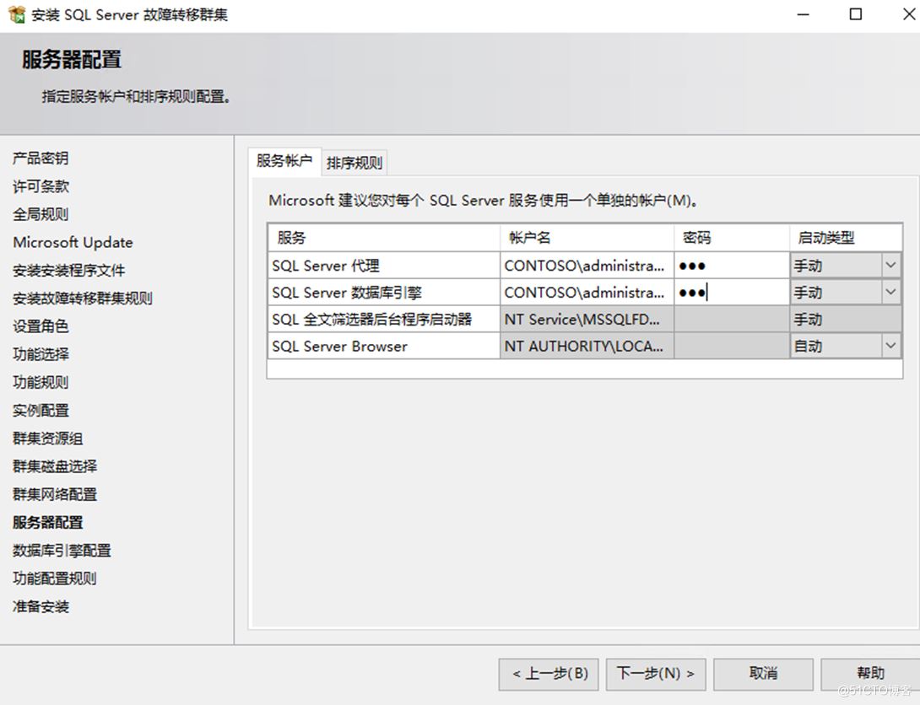The width and height of the screenshot is (920, 705).
Task: Click password field for SQL Server 代理
Action: [x=731, y=265]
